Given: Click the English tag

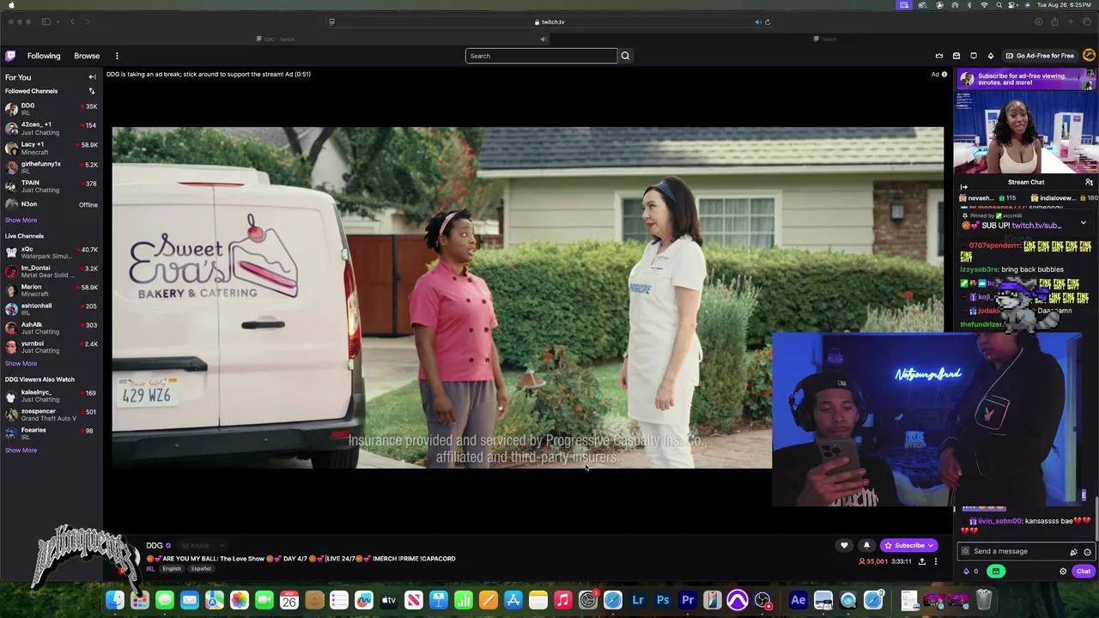Looking at the screenshot, I should (172, 569).
